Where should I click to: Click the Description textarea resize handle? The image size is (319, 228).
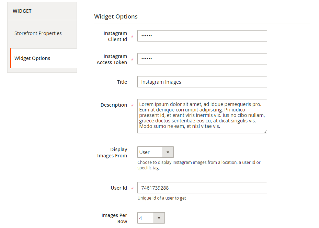[x=265, y=131]
